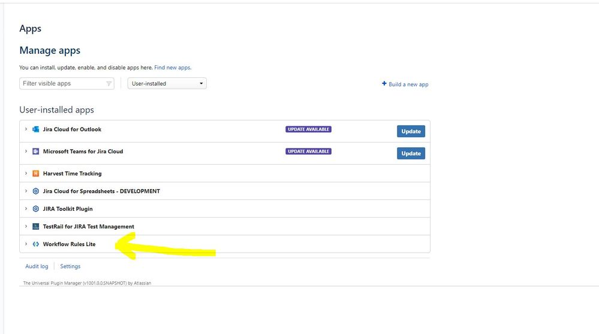Expand TestRail for JIRA Test Management row
Image resolution: width=599 pixels, height=334 pixels.
click(x=26, y=226)
